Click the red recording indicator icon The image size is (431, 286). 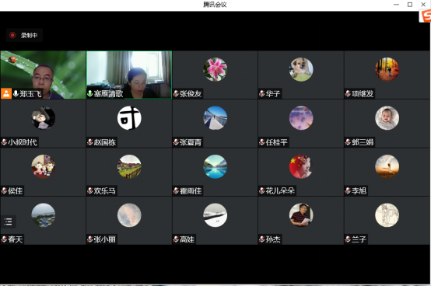click(12, 35)
